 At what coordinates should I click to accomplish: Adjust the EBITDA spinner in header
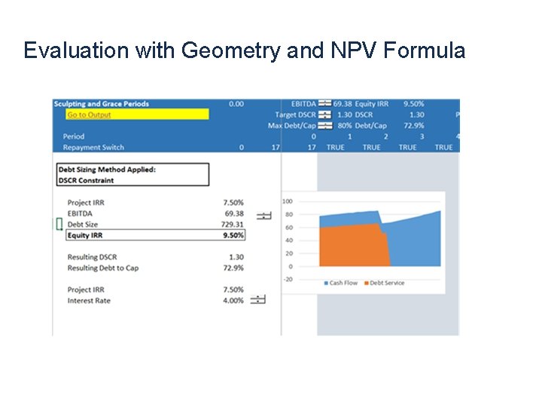[324, 103]
